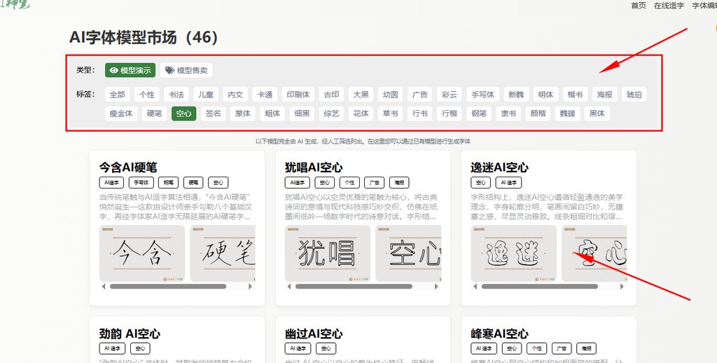Viewport: 717px width, 363px height.
Task: View the 犹唱 preview thumbnail
Action: (328, 253)
